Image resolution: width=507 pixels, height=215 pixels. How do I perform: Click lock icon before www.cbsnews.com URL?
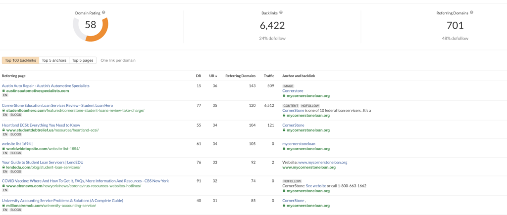coord(3,186)
